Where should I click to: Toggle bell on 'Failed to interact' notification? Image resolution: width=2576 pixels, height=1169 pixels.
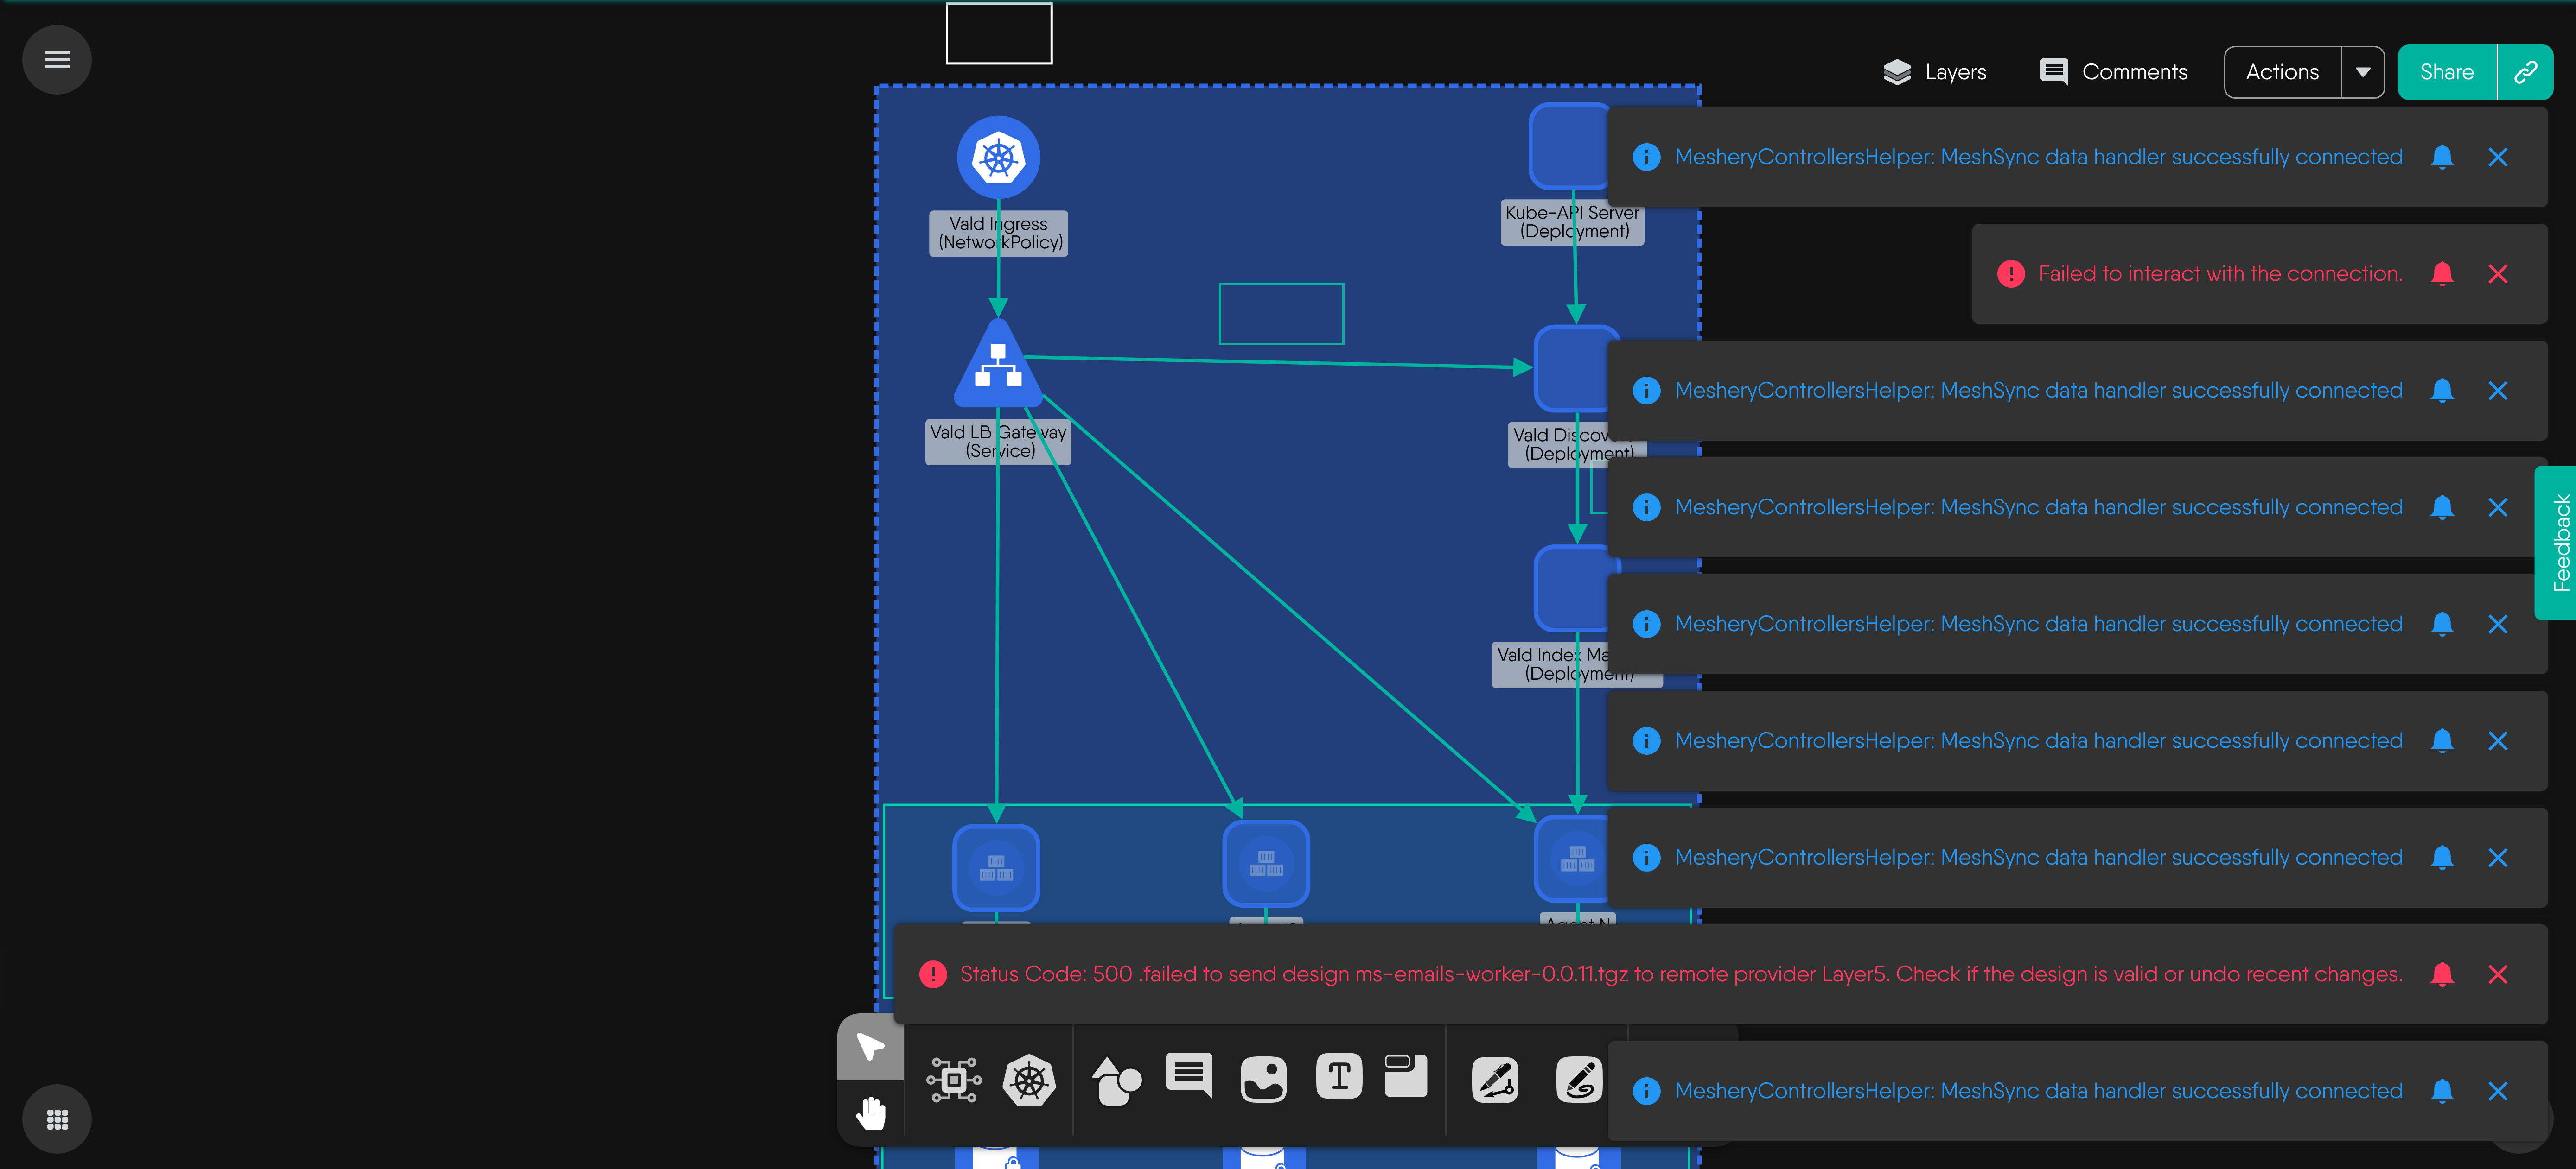[2442, 274]
